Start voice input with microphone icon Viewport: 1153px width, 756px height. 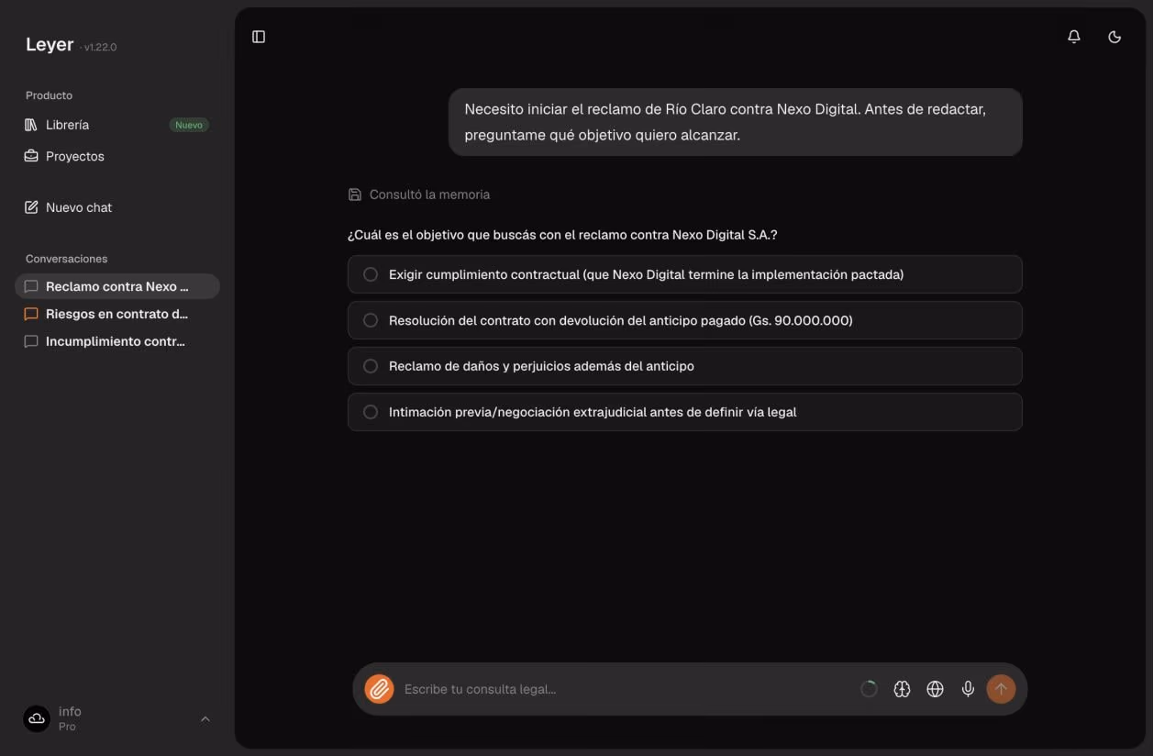pos(968,689)
